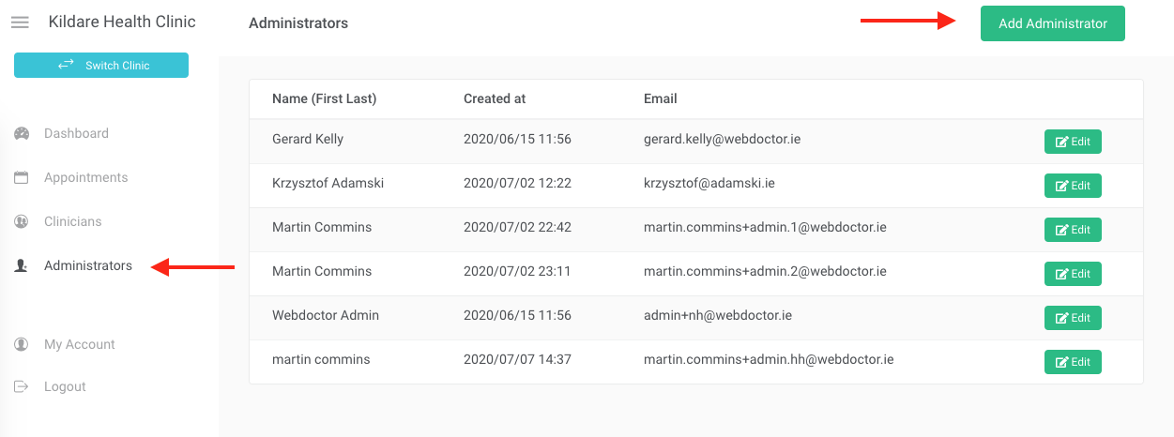Click the Dashboard gauge icon

pos(22,133)
